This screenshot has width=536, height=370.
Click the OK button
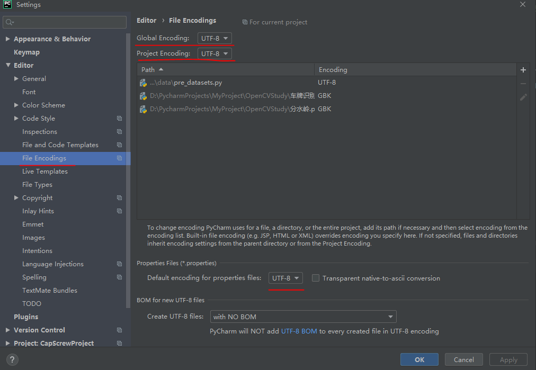pyautogui.click(x=419, y=359)
